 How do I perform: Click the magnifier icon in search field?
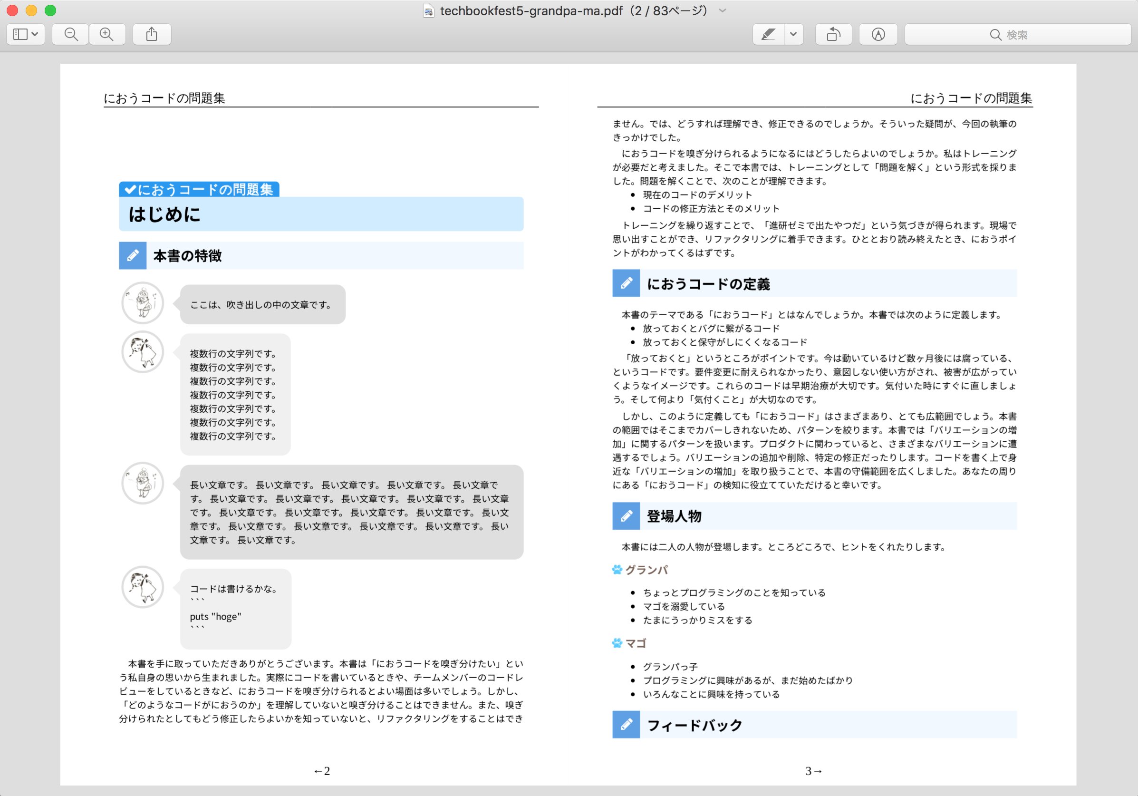(x=995, y=35)
